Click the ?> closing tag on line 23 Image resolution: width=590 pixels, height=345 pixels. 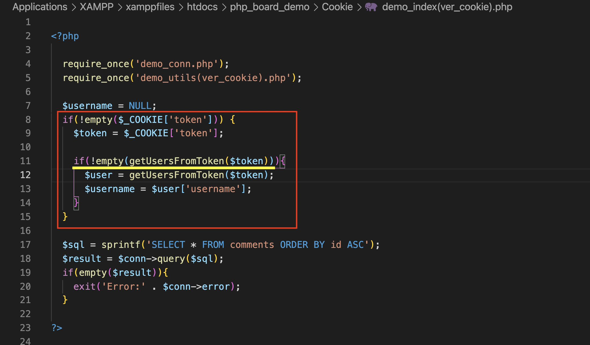click(x=57, y=328)
